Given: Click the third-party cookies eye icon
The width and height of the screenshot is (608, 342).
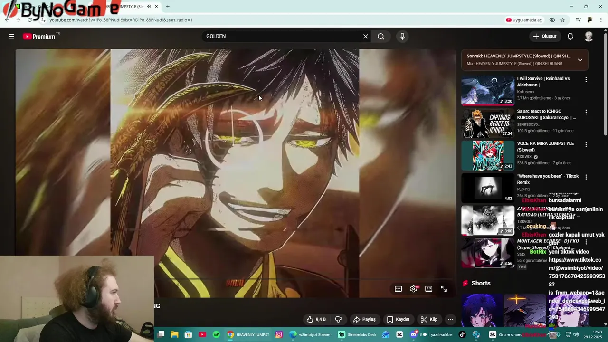Looking at the screenshot, I should [552, 20].
